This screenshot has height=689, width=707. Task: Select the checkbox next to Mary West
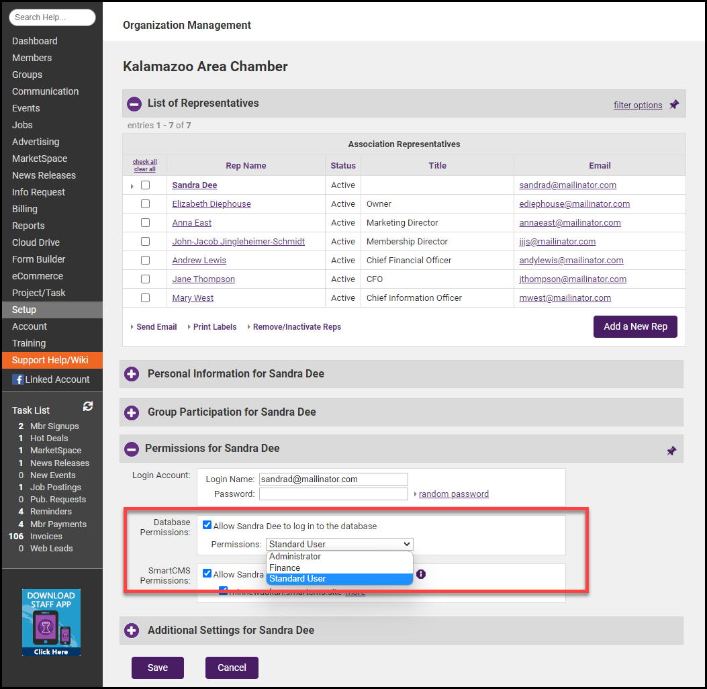tap(145, 298)
